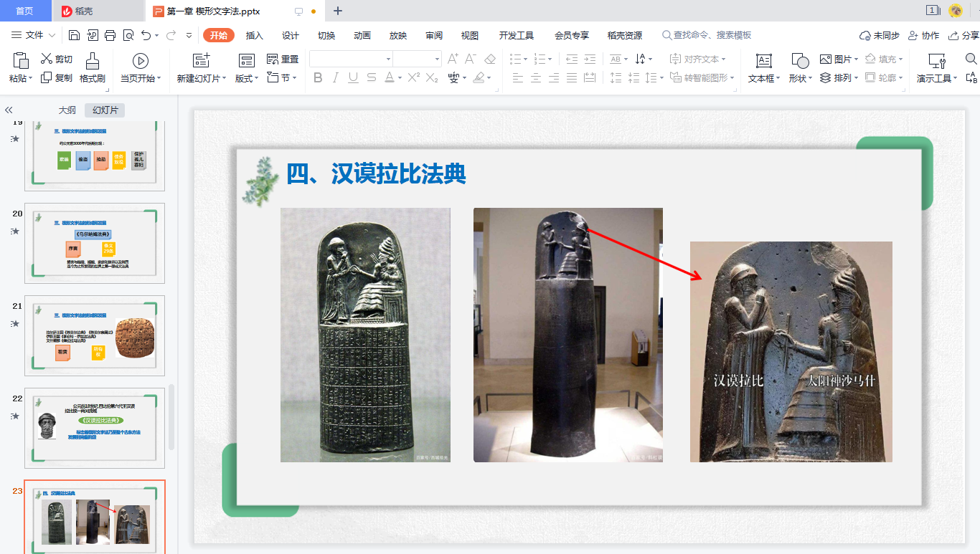Insert a text box with 文本框 icon
Image resolution: width=980 pixels, height=554 pixels.
pyautogui.click(x=764, y=62)
